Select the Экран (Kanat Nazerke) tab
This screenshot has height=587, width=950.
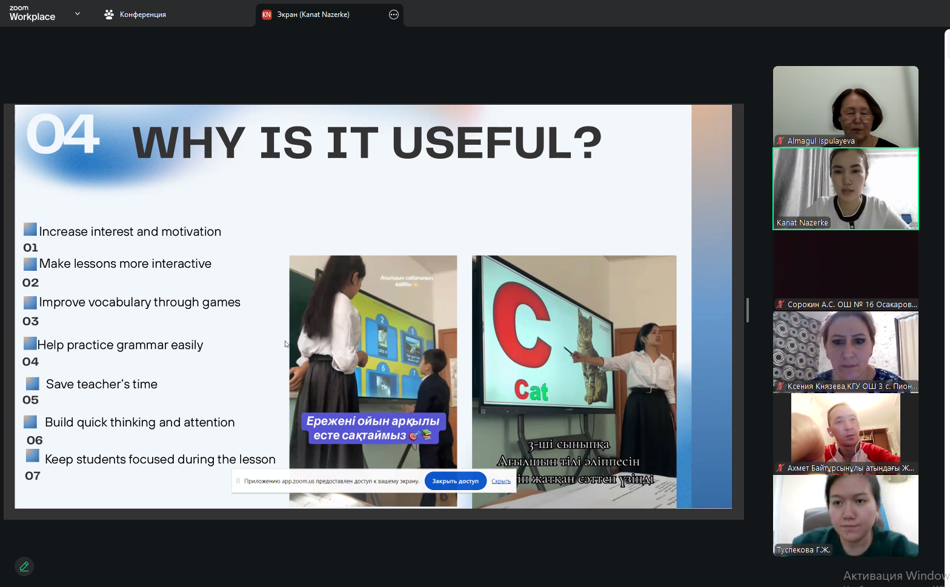click(313, 15)
